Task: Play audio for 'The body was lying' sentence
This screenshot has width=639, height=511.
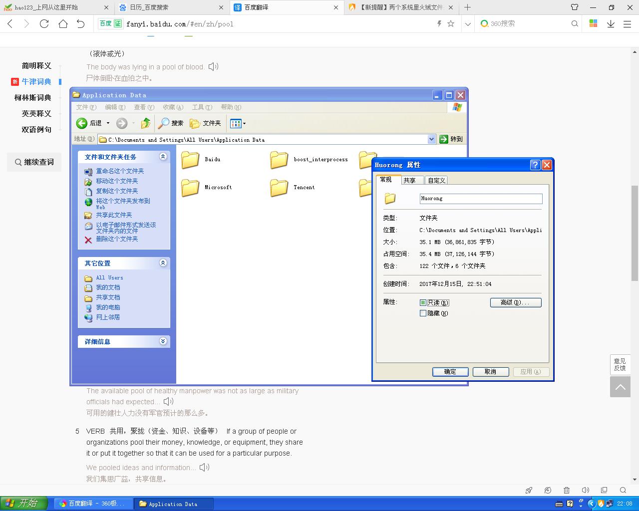Action: coord(213,66)
